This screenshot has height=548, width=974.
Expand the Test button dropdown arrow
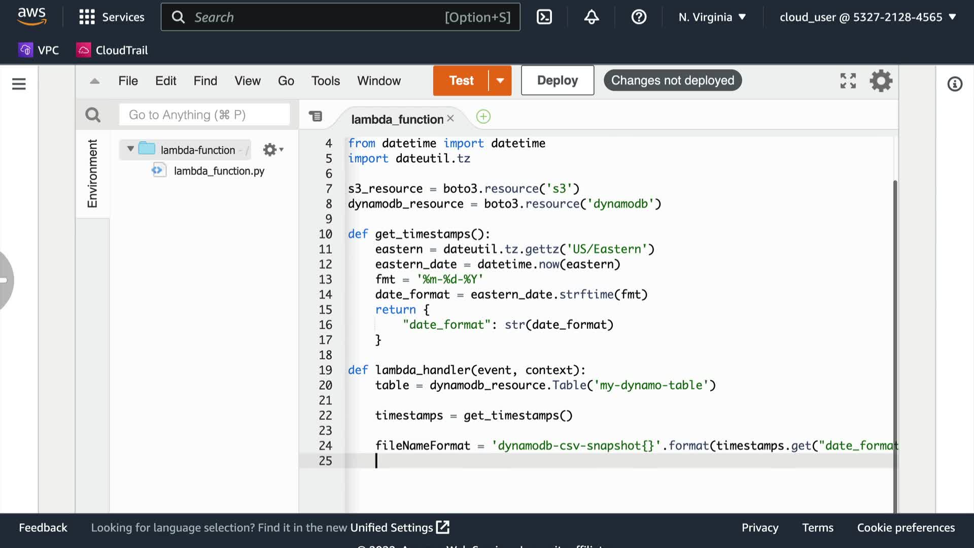click(500, 81)
